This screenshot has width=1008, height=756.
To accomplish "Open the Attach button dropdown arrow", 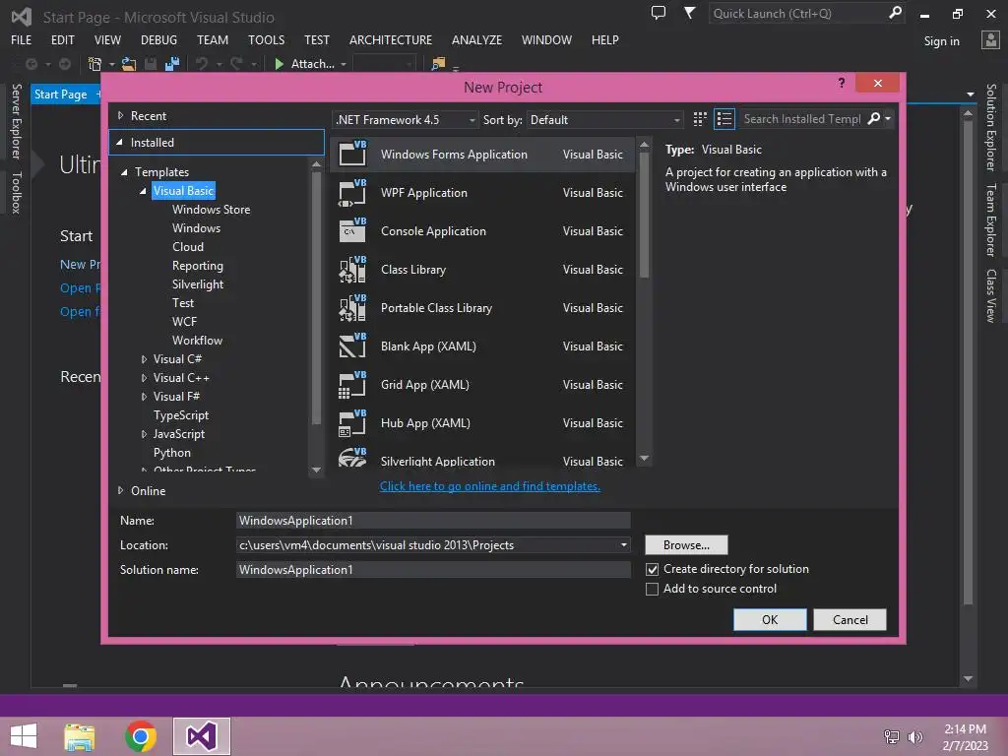I will click(344, 64).
